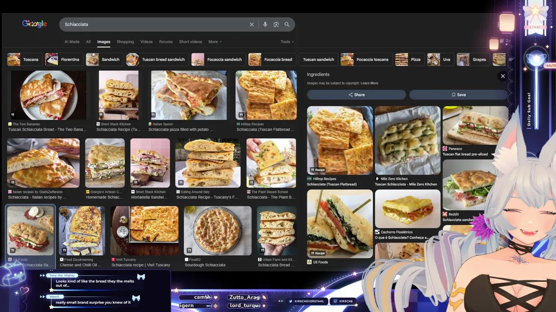Image resolution: width=556 pixels, height=312 pixels.
Task: Open the Shopping tab
Action: tap(125, 42)
